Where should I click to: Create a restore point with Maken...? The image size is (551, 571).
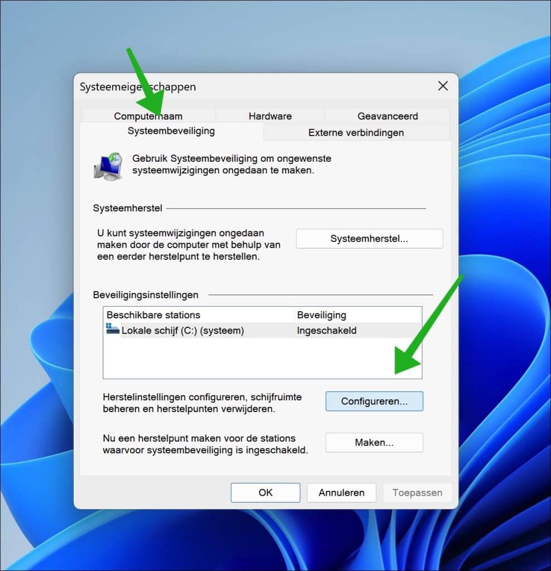374,442
